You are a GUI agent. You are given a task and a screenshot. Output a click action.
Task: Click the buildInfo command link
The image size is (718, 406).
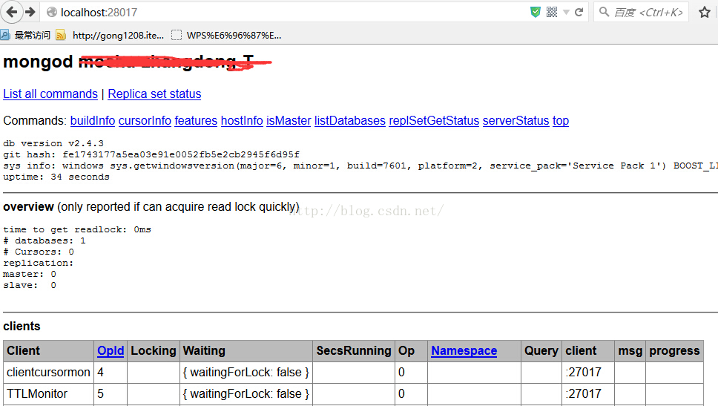(93, 120)
